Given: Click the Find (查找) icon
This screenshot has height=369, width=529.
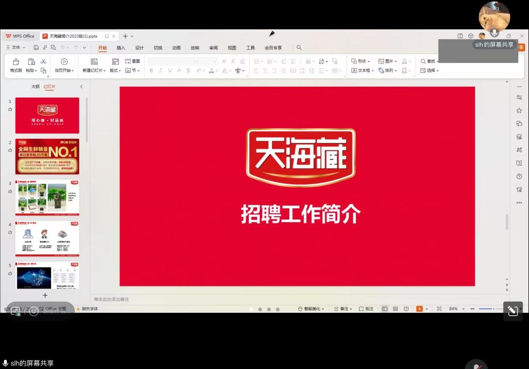Looking at the screenshot, I should point(423,61).
